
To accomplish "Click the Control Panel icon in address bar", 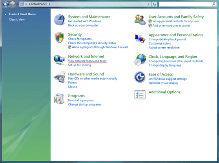I will pyautogui.click(x=22, y=4).
